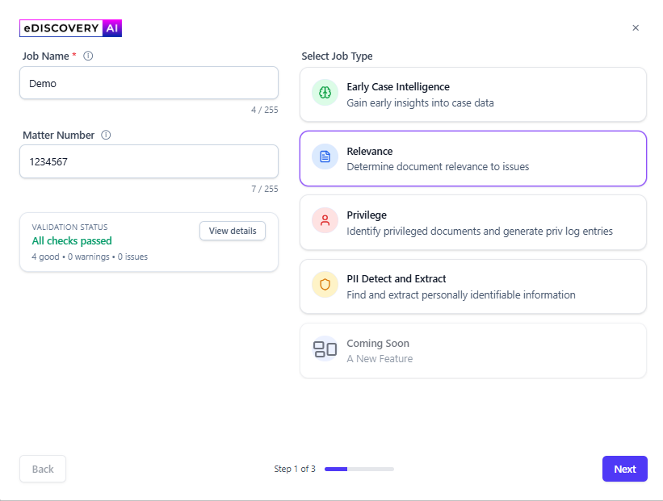
Task: Click the All checks passed status text
Action: (72, 241)
